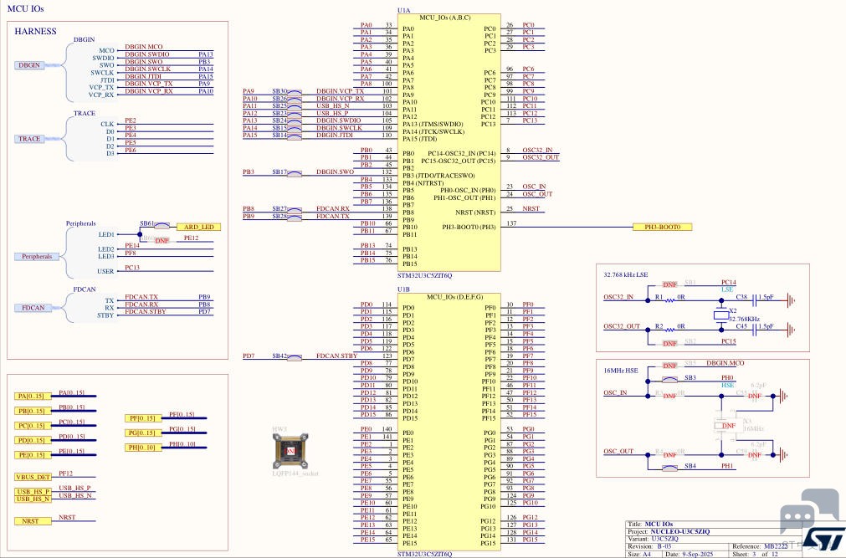846x558 pixels.
Task: Click solder bridge SB27 on FDCAN.RX
Action: pos(295,209)
